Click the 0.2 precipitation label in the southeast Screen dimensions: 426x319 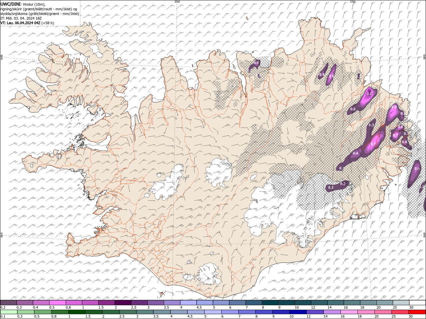tap(331, 188)
